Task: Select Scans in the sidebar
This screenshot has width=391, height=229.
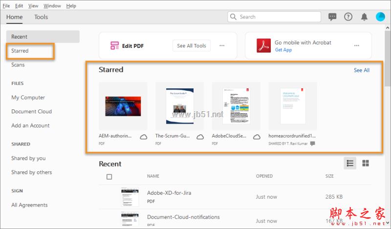Action: coord(18,65)
